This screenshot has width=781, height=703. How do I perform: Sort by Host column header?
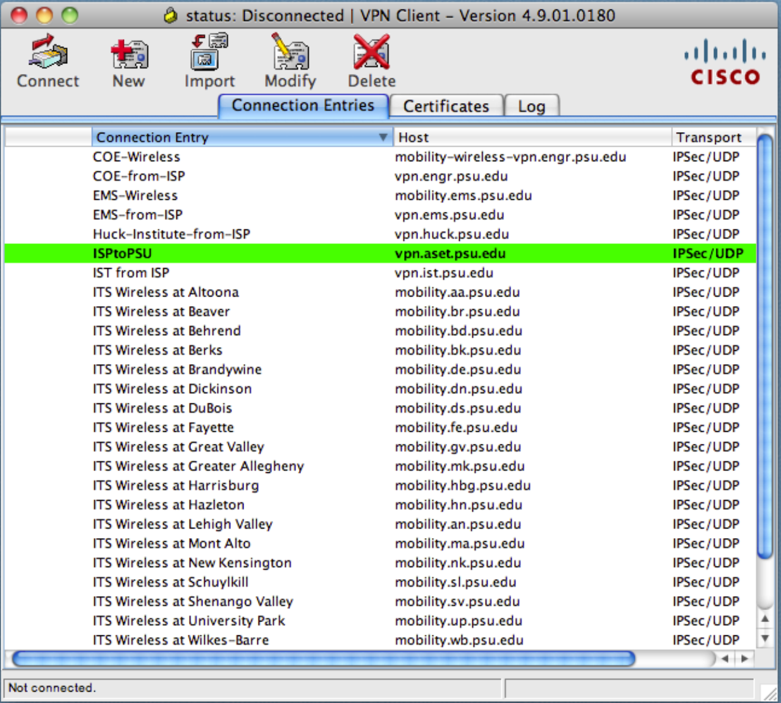pyautogui.click(x=532, y=137)
